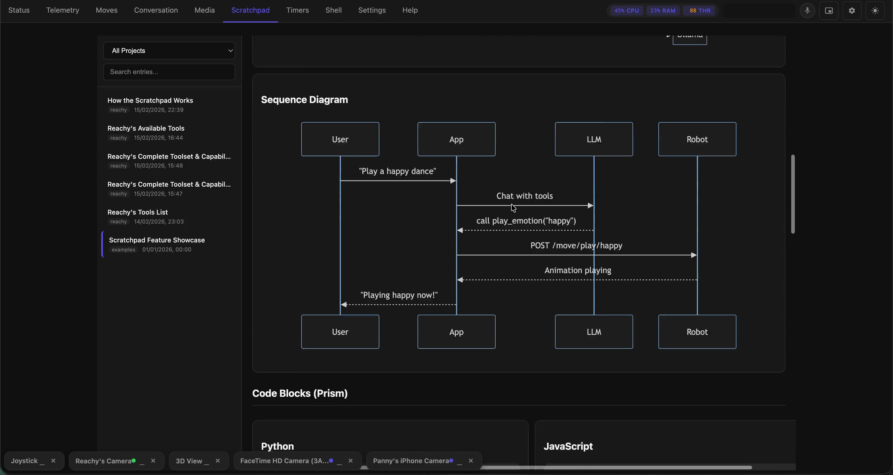Image resolution: width=893 pixels, height=475 pixels.
Task: Close the 3D View panel
Action: (218, 461)
